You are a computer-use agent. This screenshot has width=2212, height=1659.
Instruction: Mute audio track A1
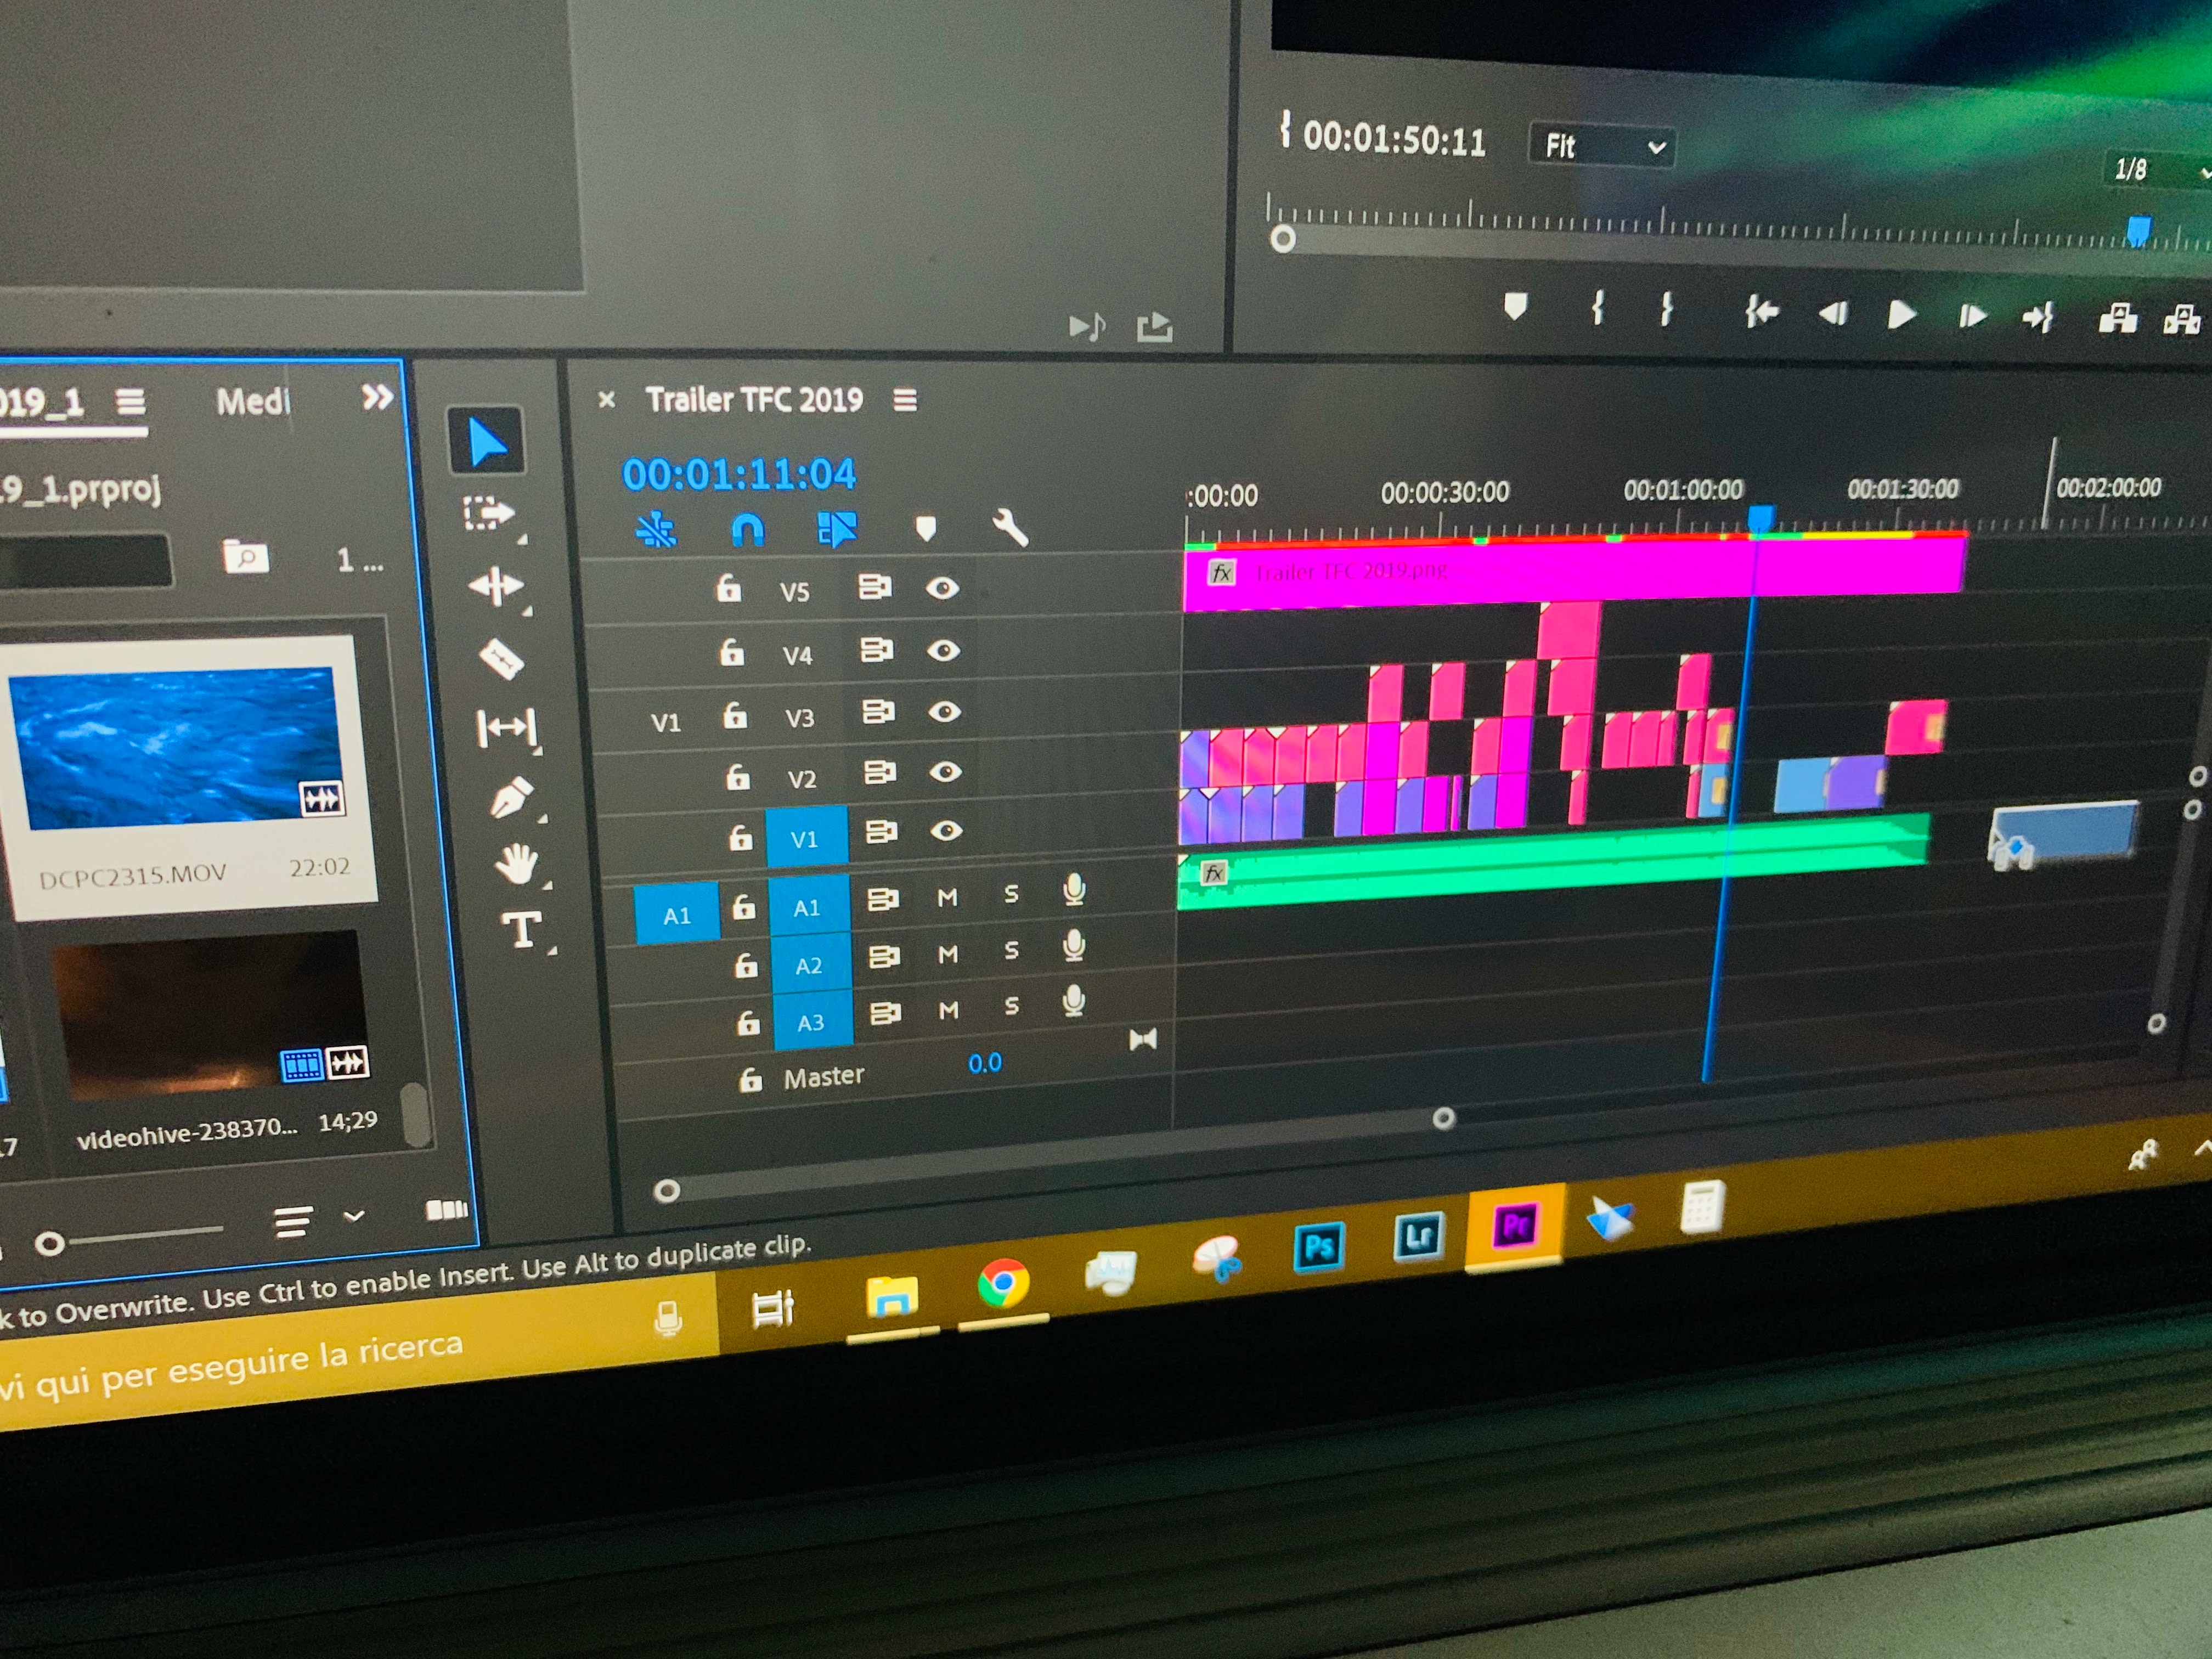pos(947,898)
